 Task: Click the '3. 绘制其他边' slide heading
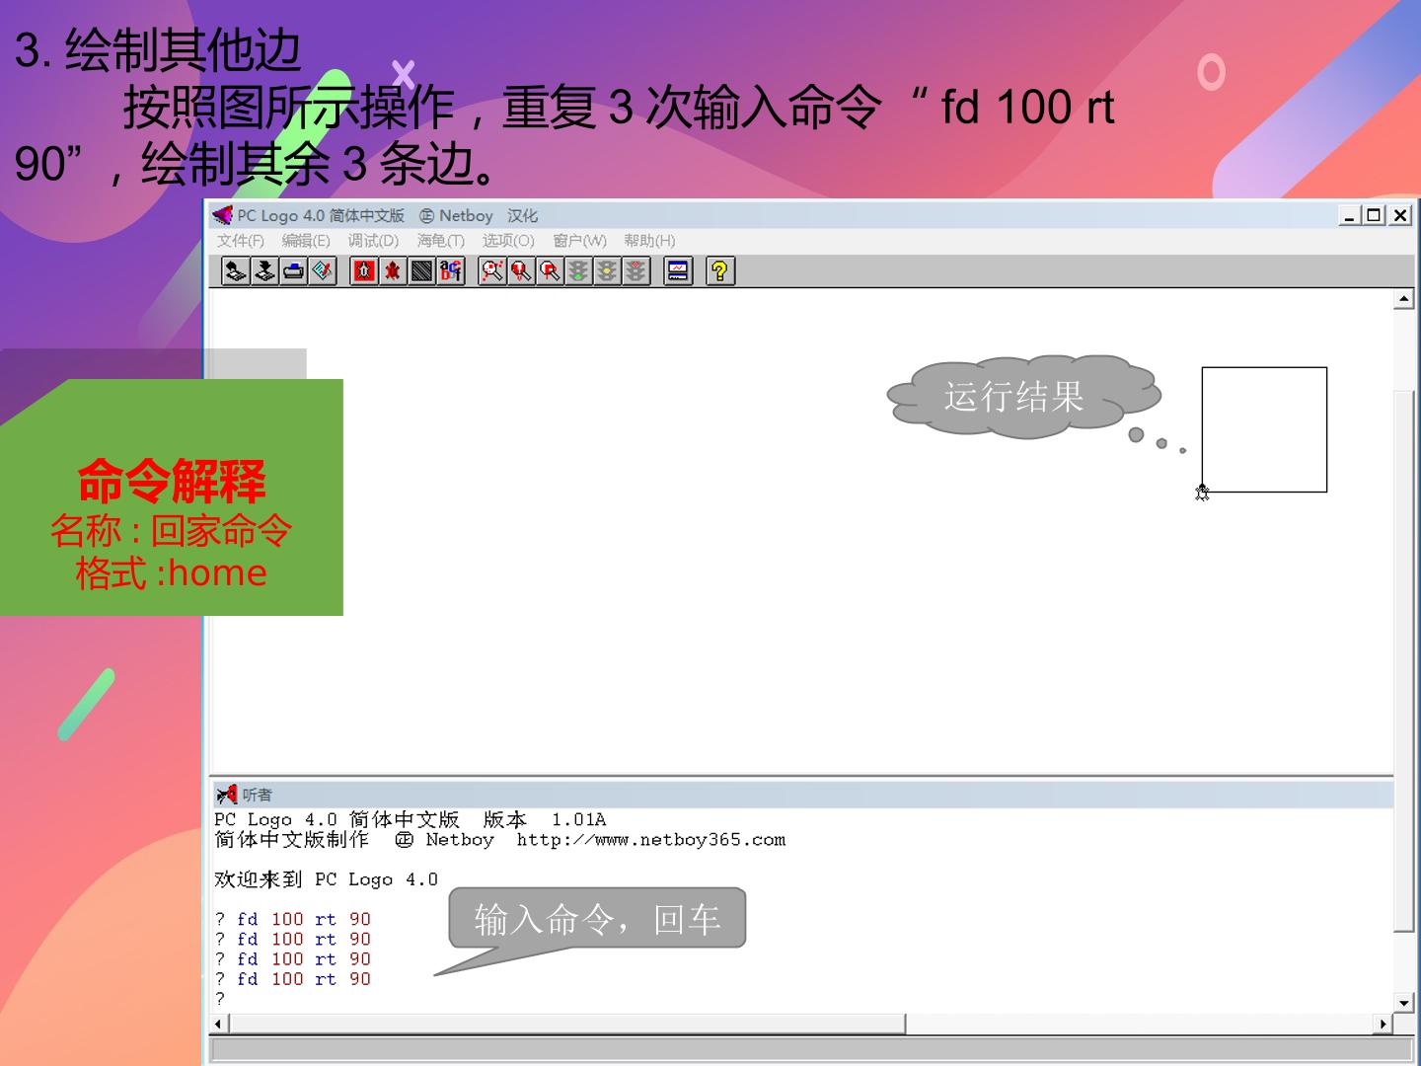coord(158,50)
